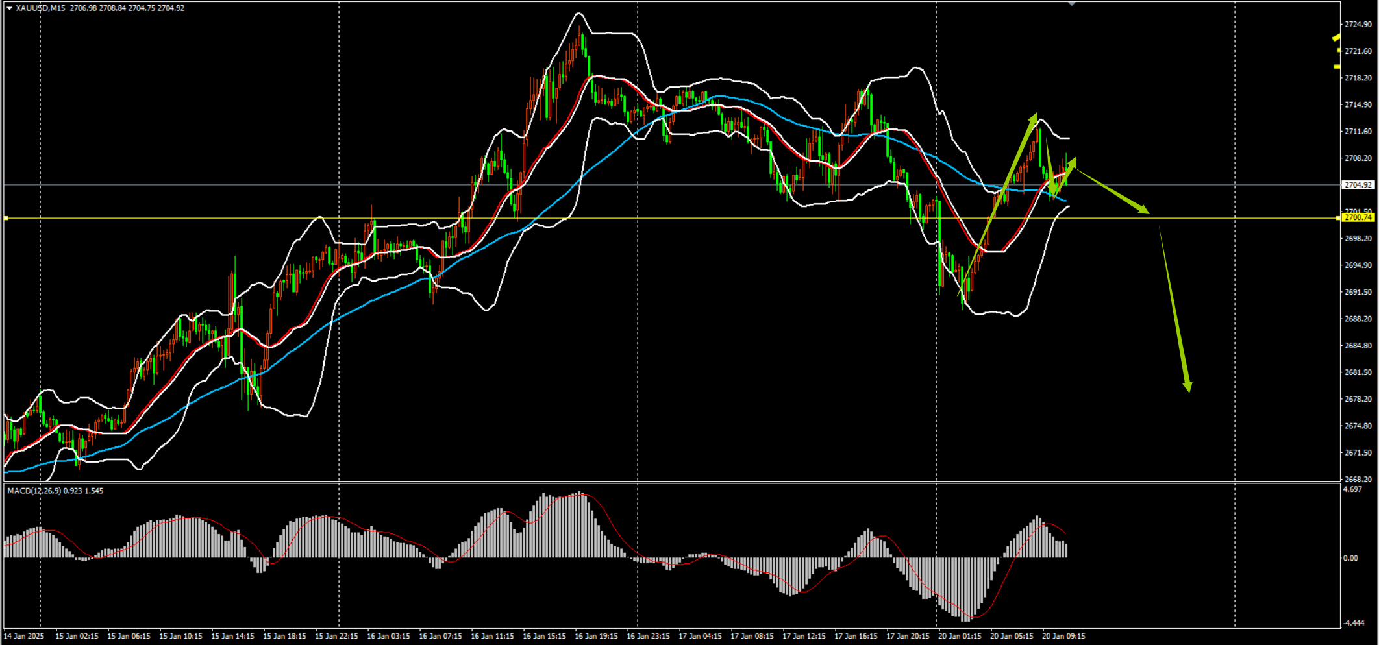The image size is (1379, 645).
Task: Click the XAUUSD,M15 symbol title text
Action: click(x=40, y=8)
